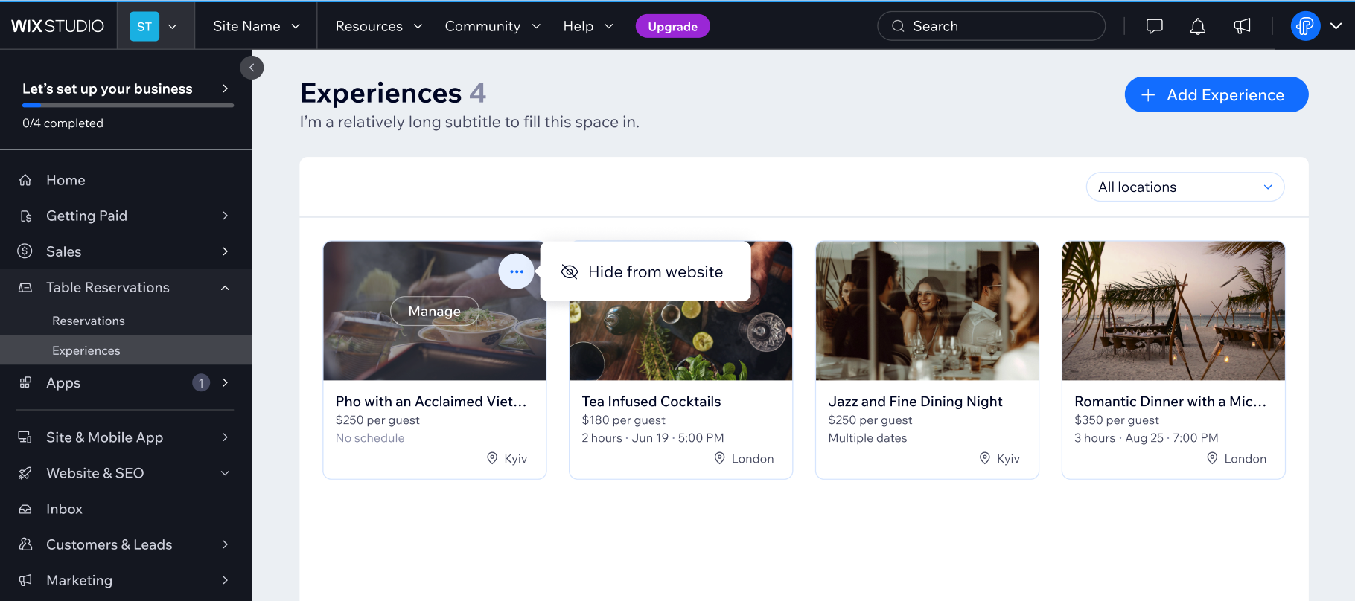This screenshot has width=1355, height=601.
Task: Open the notifications bell
Action: coord(1197,27)
